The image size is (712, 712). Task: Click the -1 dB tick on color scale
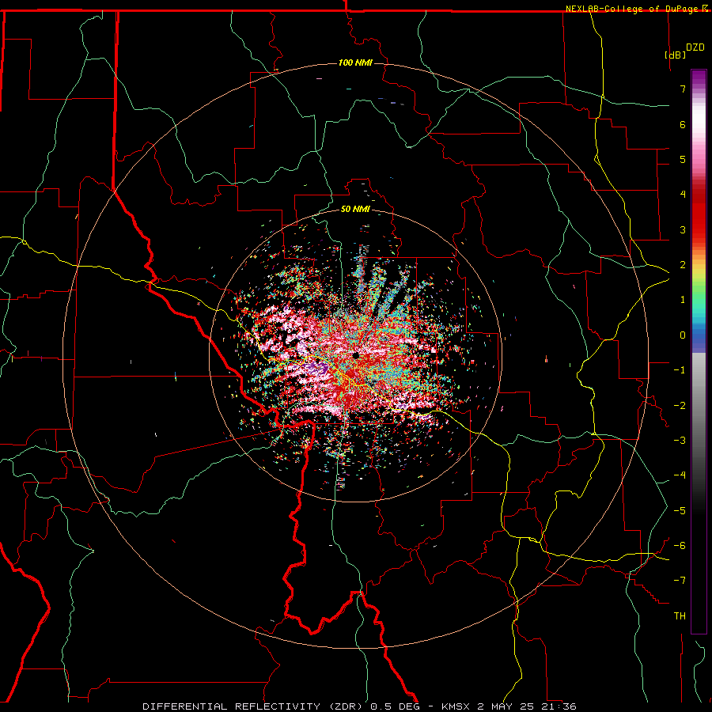[680, 370]
